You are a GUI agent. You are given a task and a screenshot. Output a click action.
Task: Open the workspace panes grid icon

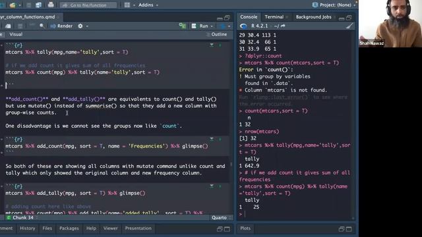click(127, 5)
